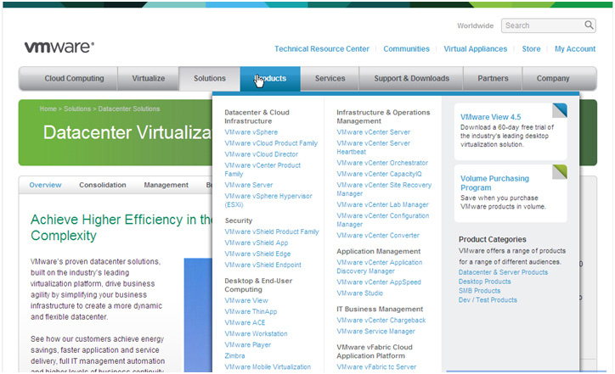Select the Cloud Computing nav item
Viewport: 615px width, 374px height.
(x=74, y=79)
